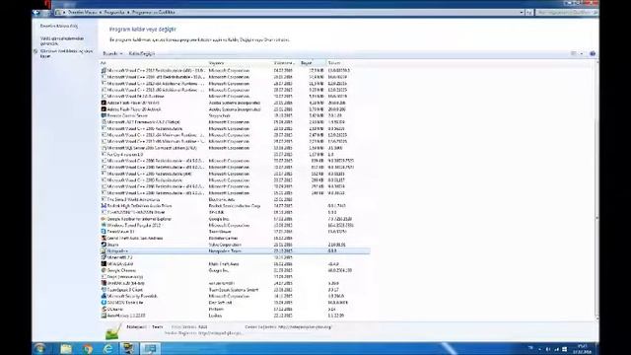The image size is (631, 355).
Task: Change the list view using the view icon
Action: pyautogui.click(x=574, y=53)
